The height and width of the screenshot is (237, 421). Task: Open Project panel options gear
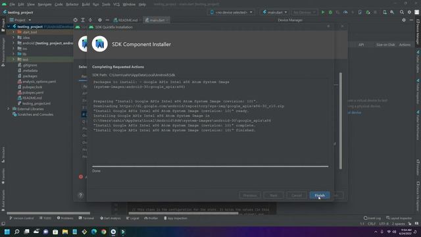[99, 20]
